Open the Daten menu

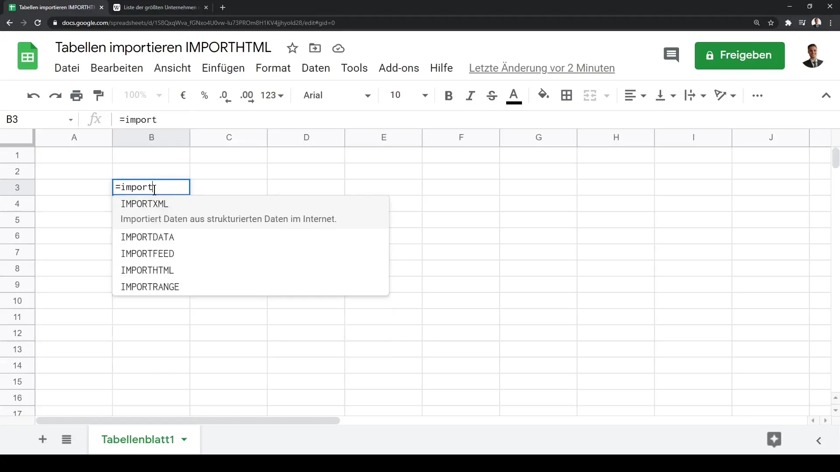(x=316, y=68)
